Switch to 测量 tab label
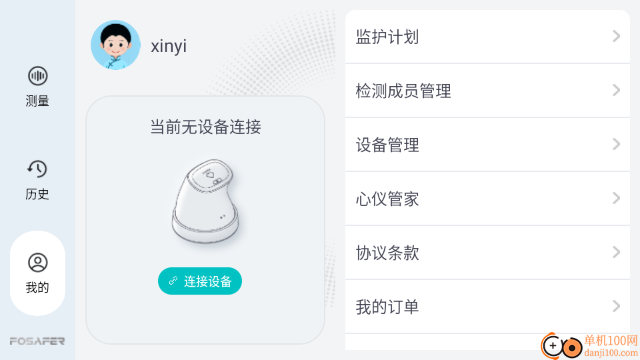Image resolution: width=640 pixels, height=360 pixels. [x=37, y=101]
